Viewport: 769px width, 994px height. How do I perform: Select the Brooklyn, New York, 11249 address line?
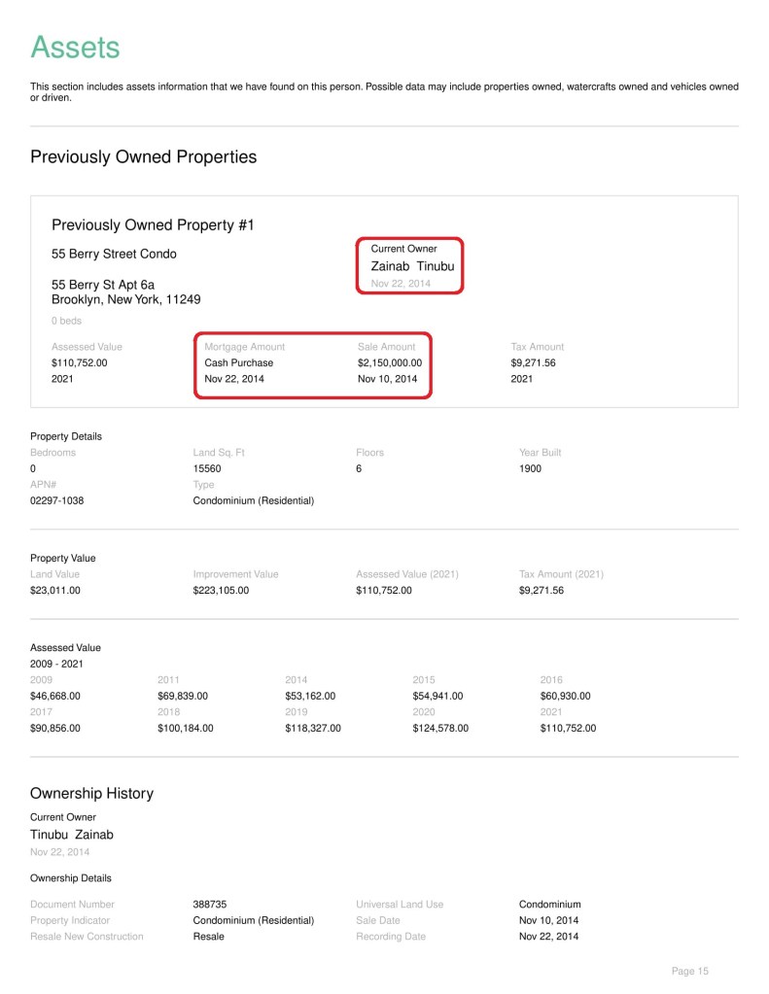125,299
